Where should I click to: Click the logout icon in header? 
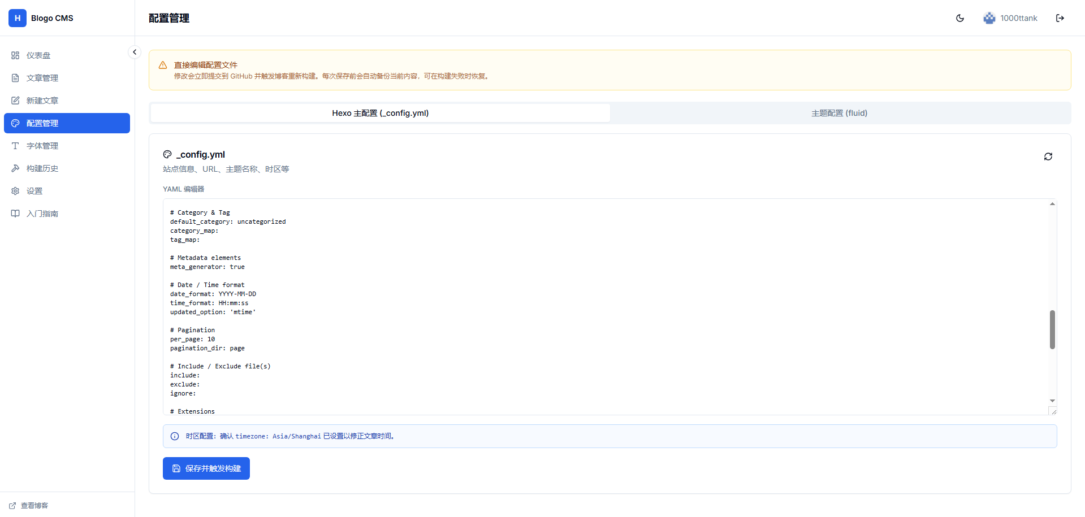point(1060,18)
